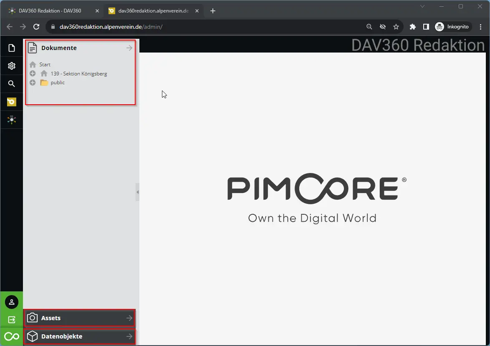This screenshot has height=346, width=490.
Task: Click the DAV360 hub sidebar icon
Action: point(12,120)
